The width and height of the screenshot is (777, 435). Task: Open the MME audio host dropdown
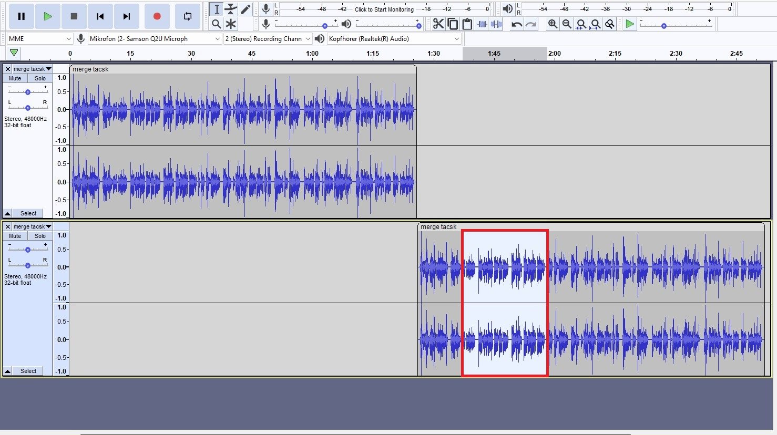[x=39, y=39]
